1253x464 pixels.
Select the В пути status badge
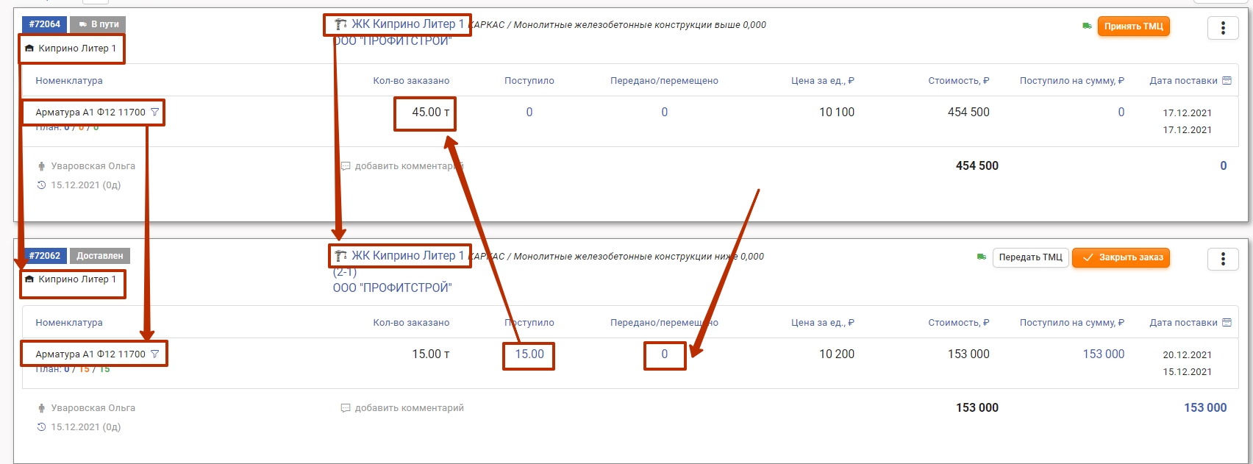(99, 24)
